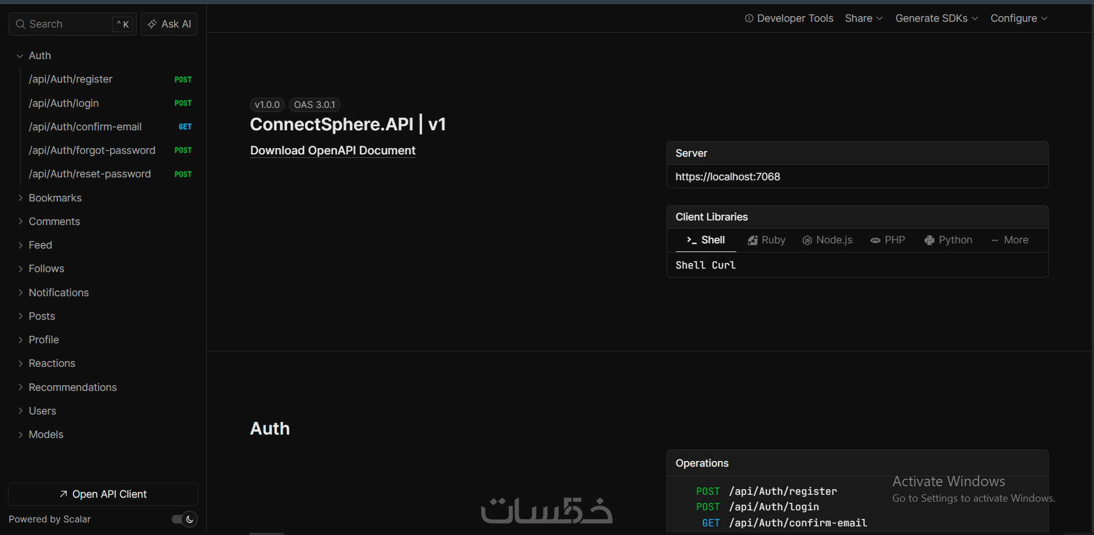Select the PHP client library tab

tap(888, 240)
